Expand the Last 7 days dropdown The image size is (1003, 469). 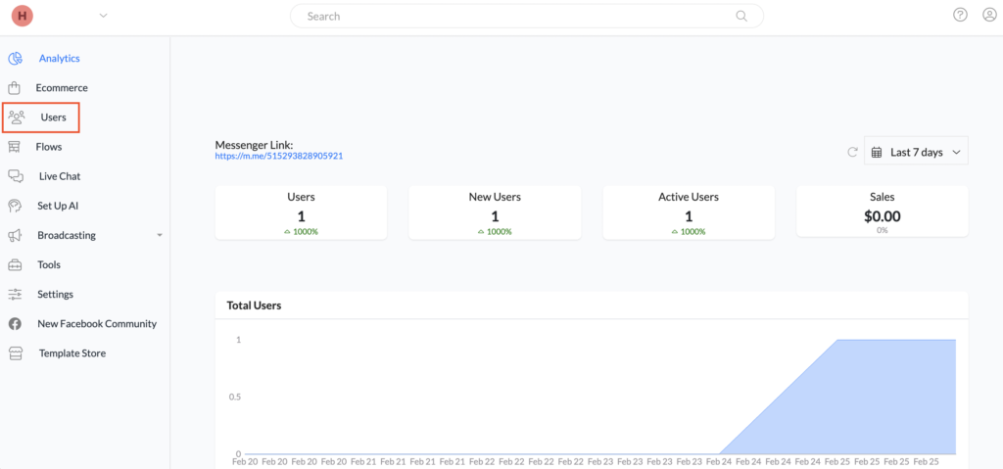click(x=916, y=153)
